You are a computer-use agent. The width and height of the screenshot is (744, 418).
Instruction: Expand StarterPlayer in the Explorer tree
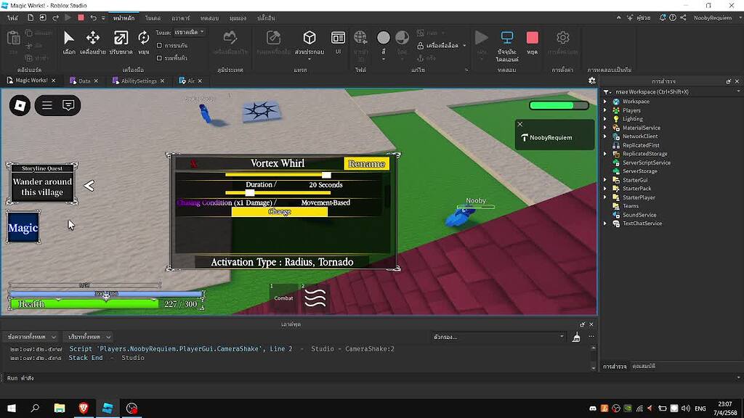607,197
